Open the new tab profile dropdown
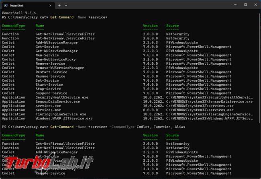The width and height of the screenshot is (261, 179). (66, 6)
